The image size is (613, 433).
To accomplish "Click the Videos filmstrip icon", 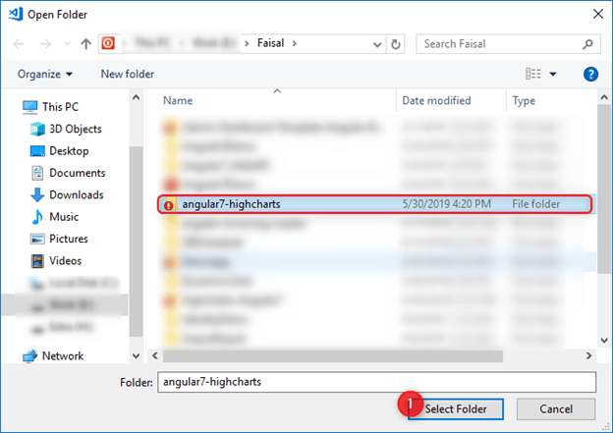I will point(37,260).
